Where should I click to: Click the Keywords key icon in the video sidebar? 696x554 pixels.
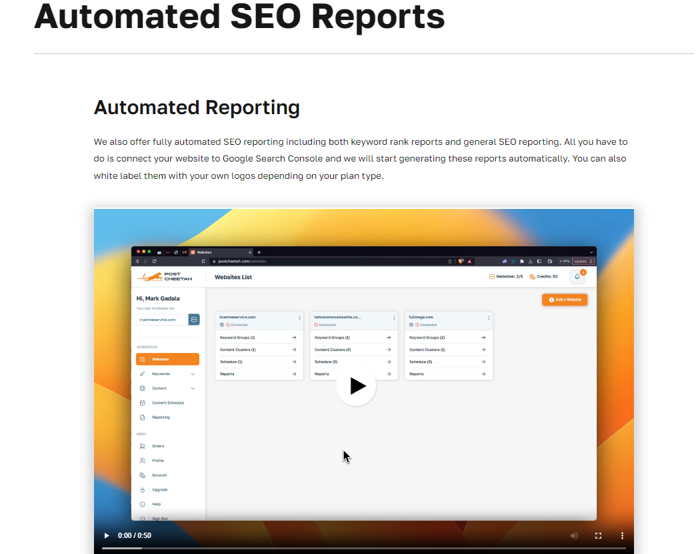pyautogui.click(x=142, y=374)
